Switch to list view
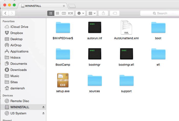The width and height of the screenshot is (179, 121). point(58,13)
